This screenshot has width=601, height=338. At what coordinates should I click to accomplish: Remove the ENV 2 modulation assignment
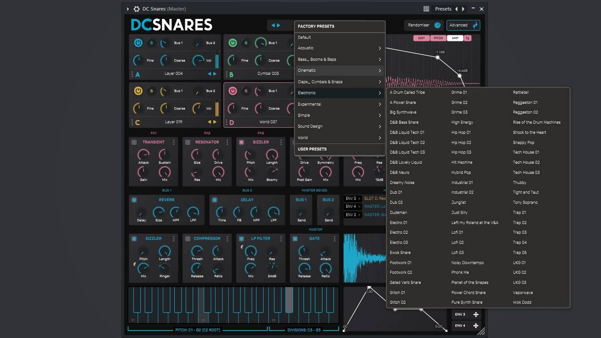[359, 215]
